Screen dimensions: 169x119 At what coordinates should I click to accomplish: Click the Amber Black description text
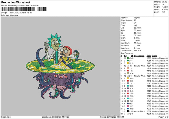[139, 111]
